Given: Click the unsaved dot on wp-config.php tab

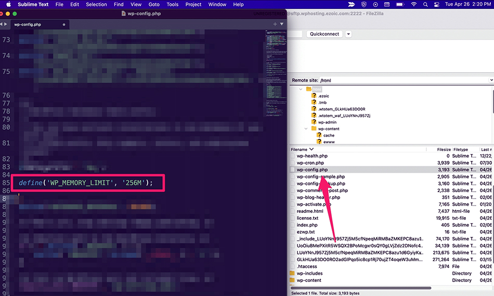Looking at the screenshot, I should click(x=64, y=24).
